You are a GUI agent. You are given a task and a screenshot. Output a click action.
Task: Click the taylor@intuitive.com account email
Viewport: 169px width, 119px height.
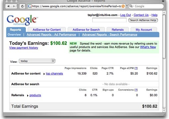point(102,15)
